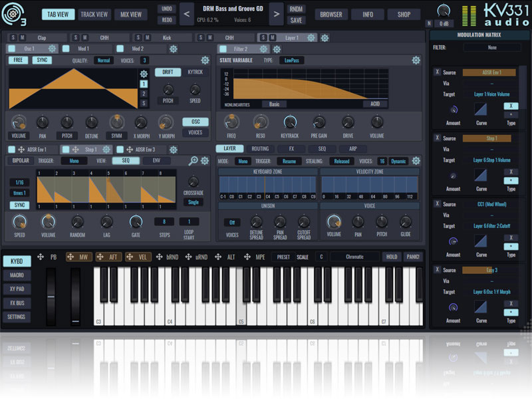
Task: Click the STEPS value field
Action: (164, 221)
